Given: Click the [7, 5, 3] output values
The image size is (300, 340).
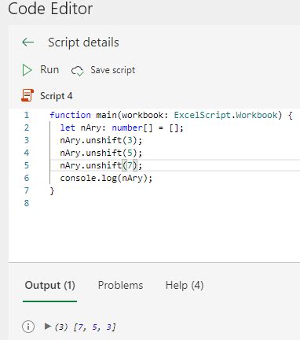Looking at the screenshot, I should coord(95,327).
